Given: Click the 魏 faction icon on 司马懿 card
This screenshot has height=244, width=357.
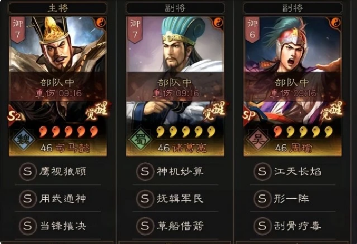Looking at the screenshot, I should click(24, 139).
